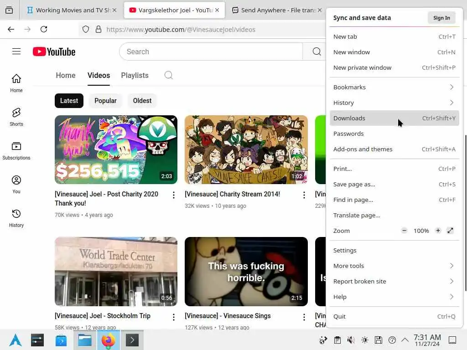Open the Firefox tab list icon

[9, 10]
